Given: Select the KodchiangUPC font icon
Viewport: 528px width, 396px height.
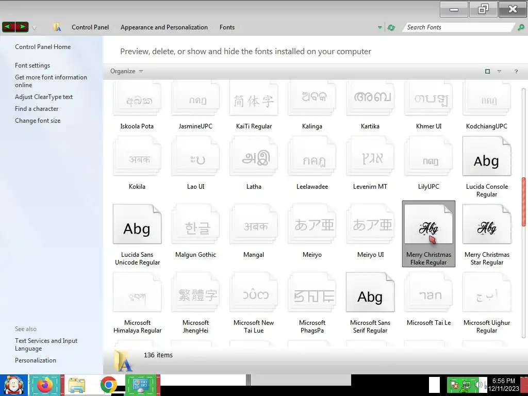Looking at the screenshot, I should point(487,98).
